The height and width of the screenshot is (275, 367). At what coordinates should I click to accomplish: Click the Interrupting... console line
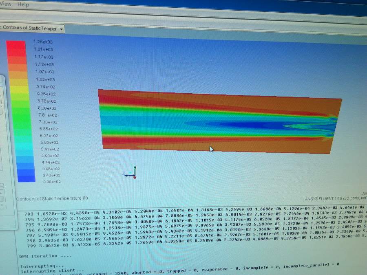tap(42, 266)
